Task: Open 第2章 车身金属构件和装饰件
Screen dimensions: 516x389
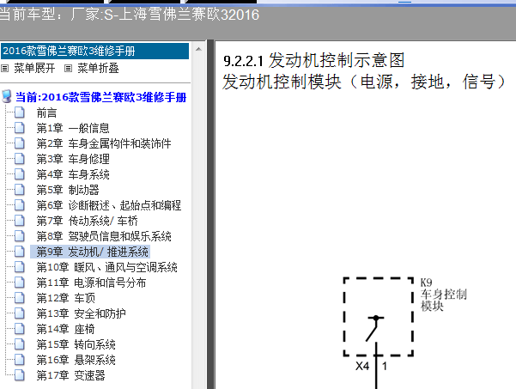Action: (104, 143)
